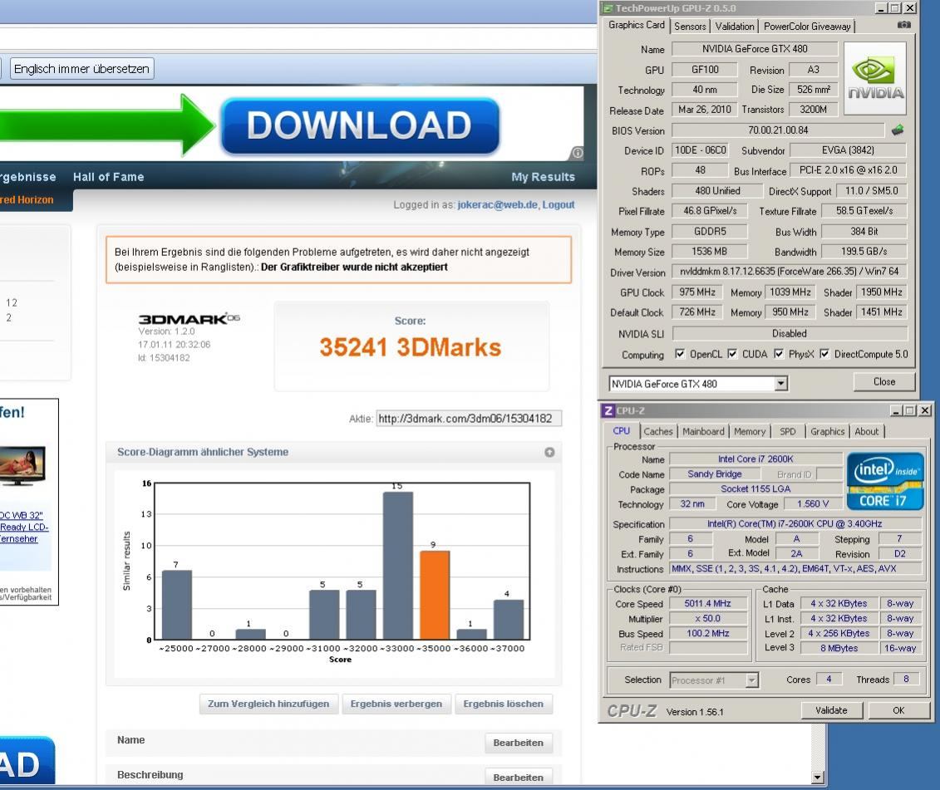
Task: Click the browser scrollbar down arrow
Action: [x=817, y=778]
